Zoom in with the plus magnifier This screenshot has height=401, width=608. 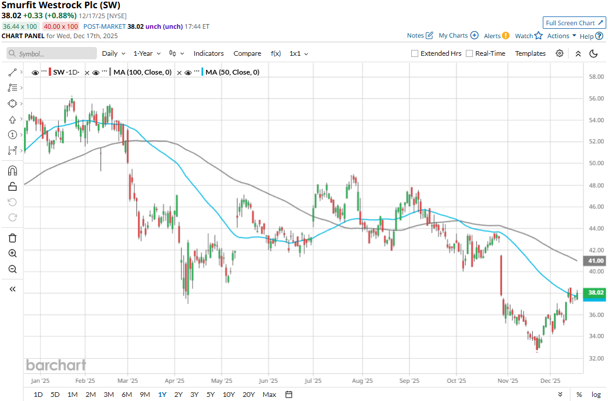click(x=12, y=253)
